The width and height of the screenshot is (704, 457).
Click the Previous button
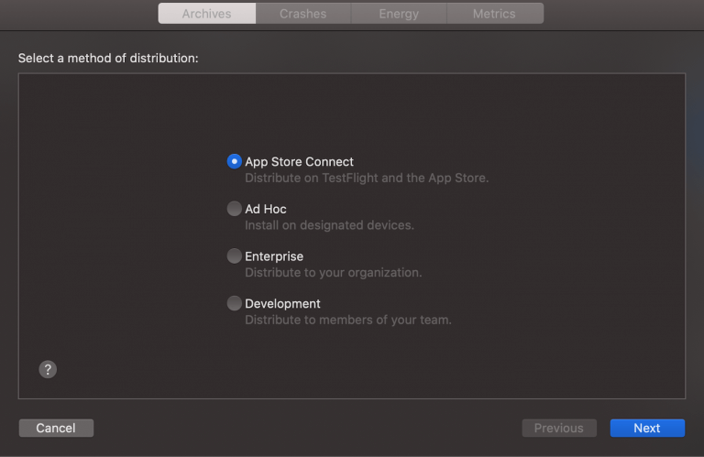pyautogui.click(x=559, y=428)
